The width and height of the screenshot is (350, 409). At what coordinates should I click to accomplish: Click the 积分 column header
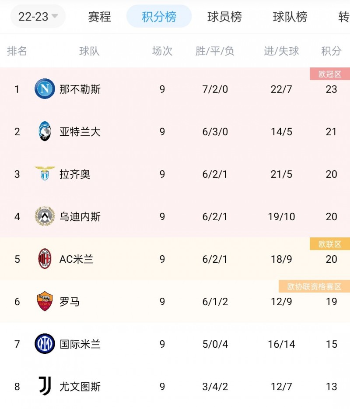pos(331,51)
